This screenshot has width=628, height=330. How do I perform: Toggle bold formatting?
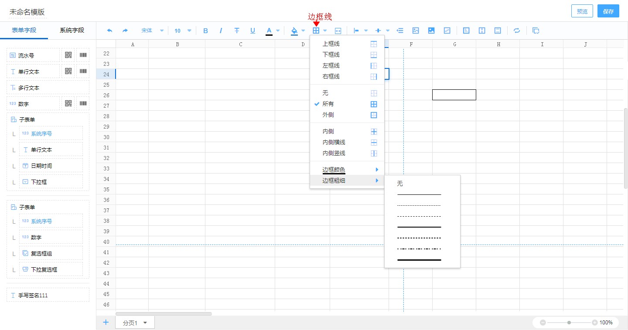click(205, 31)
